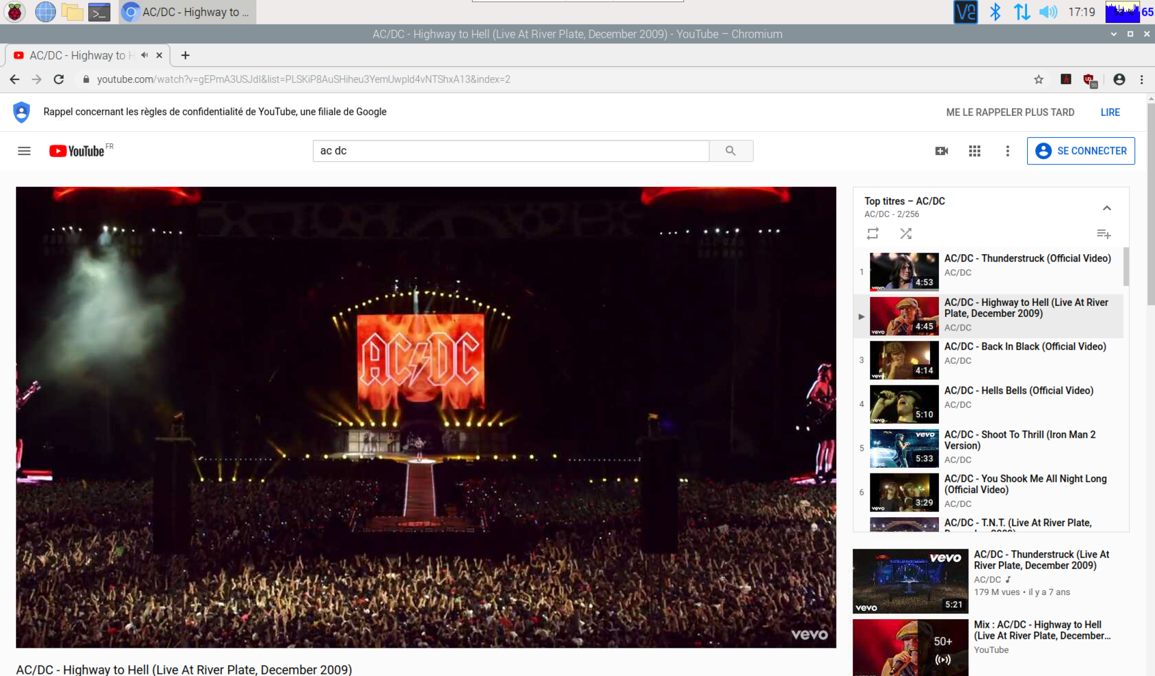
Task: Open the Thunderstruck live 5:21 thumbnail
Action: pyautogui.click(x=910, y=581)
